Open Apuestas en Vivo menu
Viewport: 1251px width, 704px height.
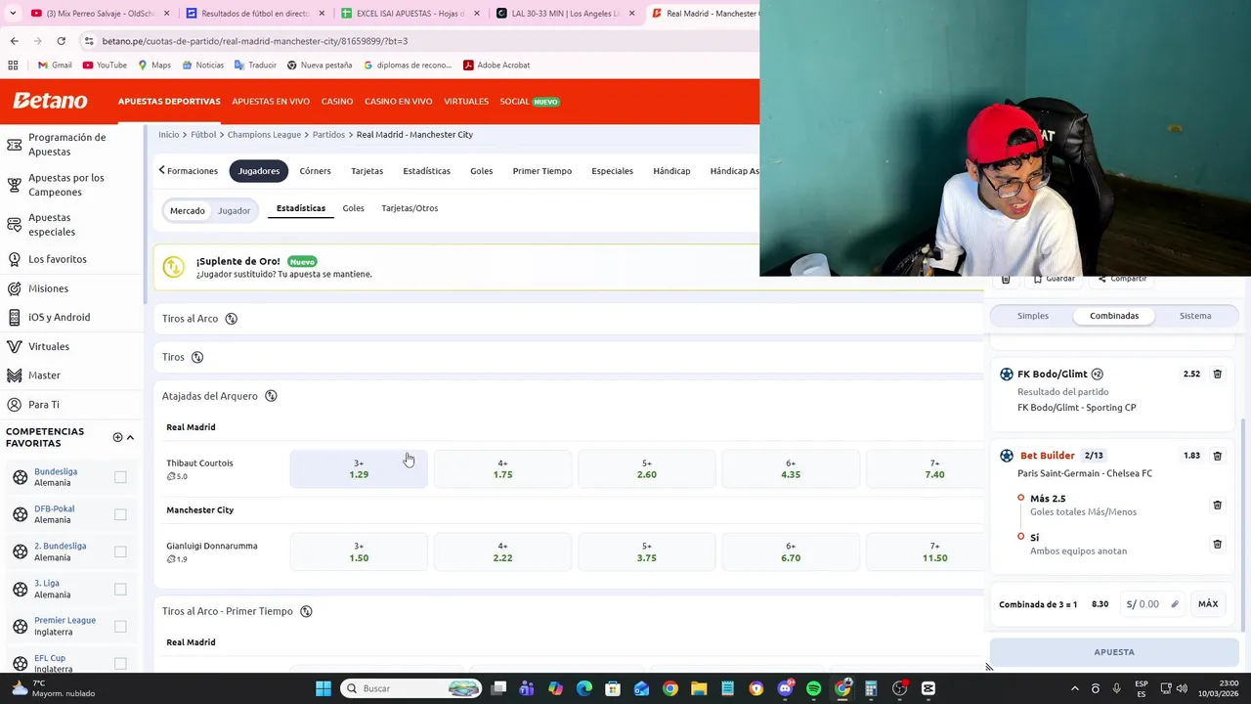271,102
